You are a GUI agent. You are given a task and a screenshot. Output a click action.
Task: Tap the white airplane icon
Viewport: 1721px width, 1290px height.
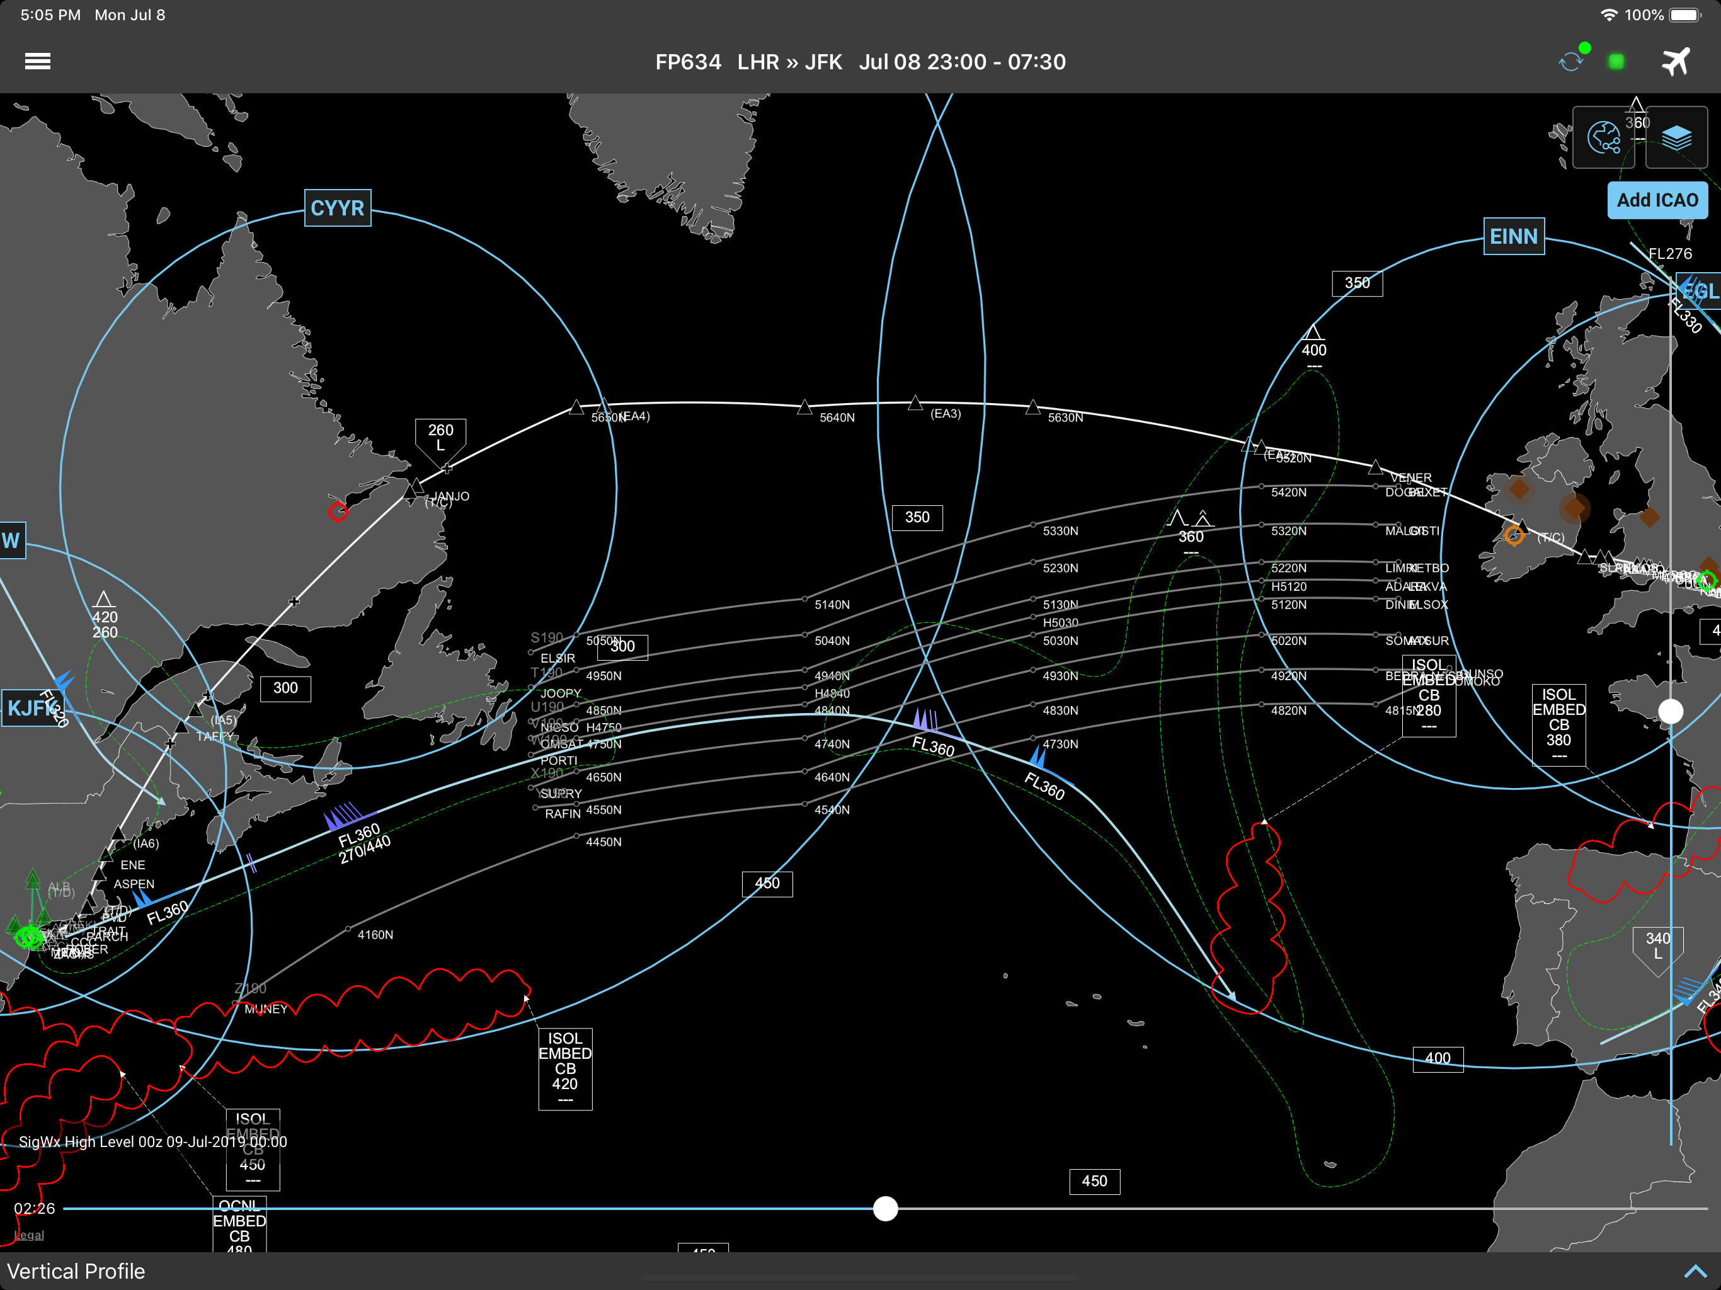pos(1675,62)
